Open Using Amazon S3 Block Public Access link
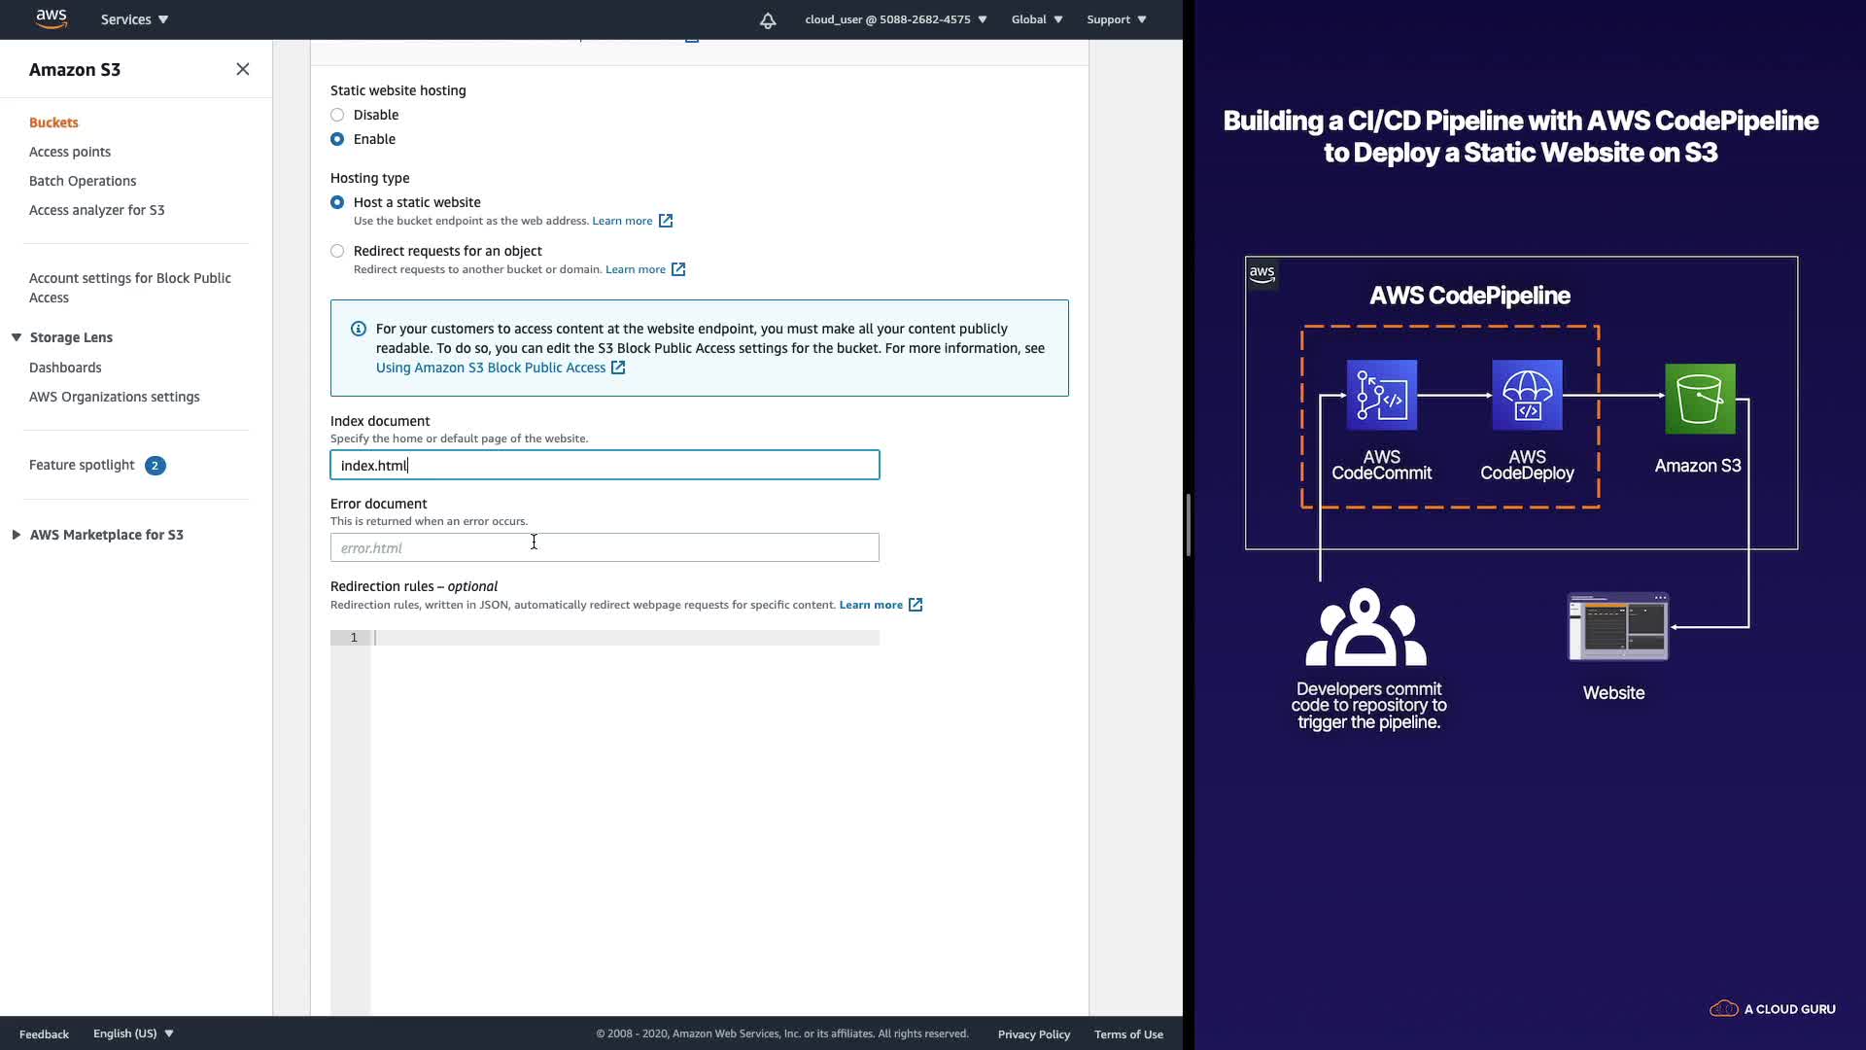This screenshot has width=1866, height=1050. coord(491,367)
